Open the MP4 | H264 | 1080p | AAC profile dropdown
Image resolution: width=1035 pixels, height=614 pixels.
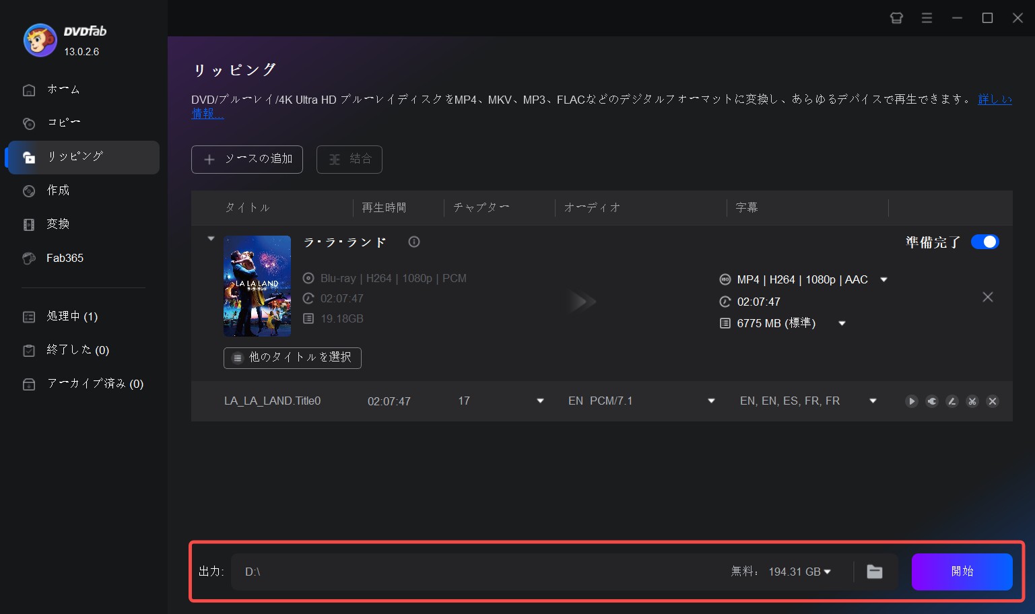pos(883,279)
